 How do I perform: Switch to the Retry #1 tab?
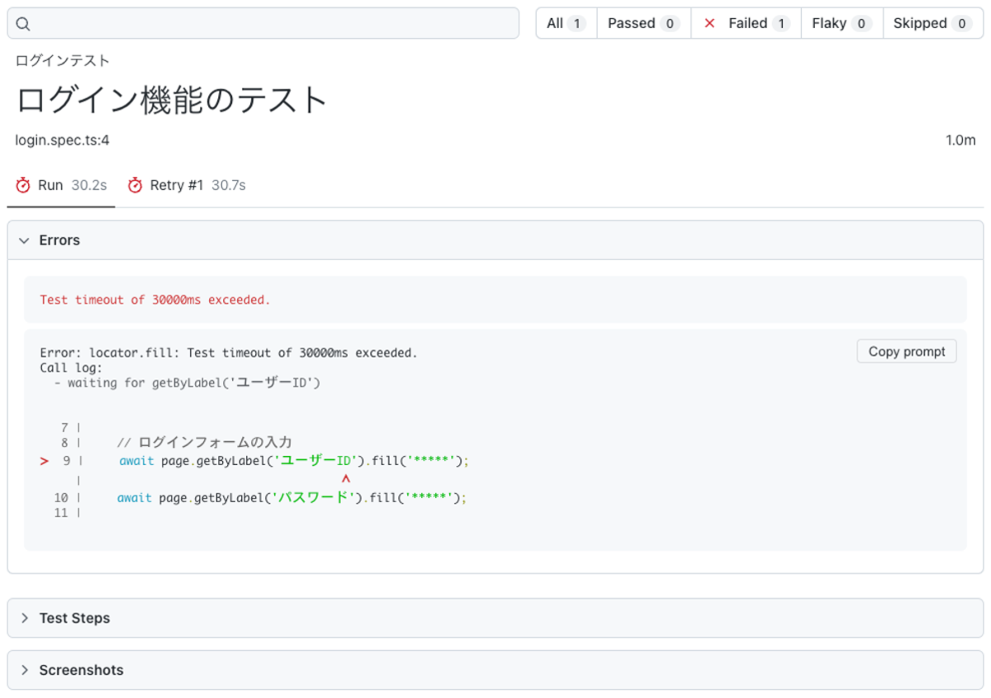click(175, 185)
